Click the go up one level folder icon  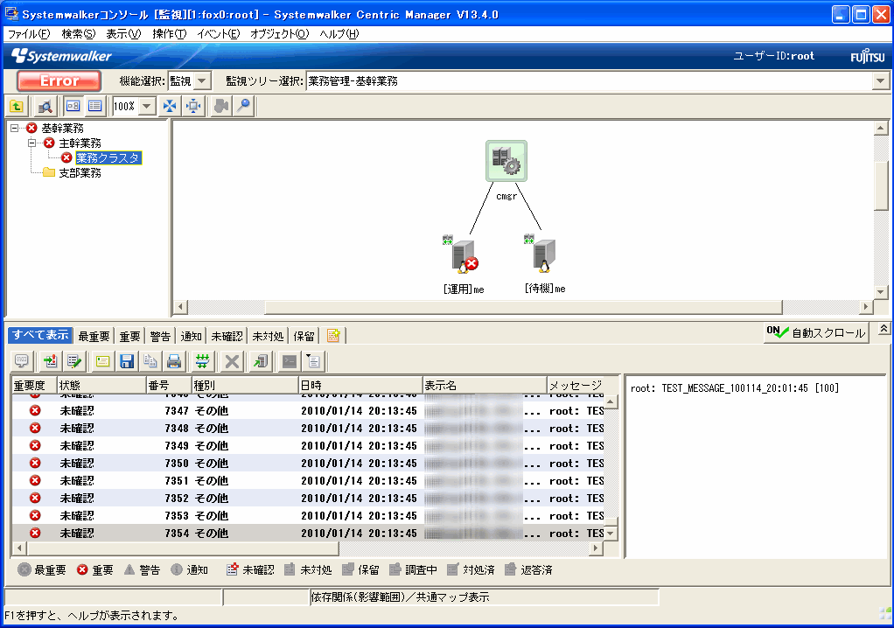pyautogui.click(x=17, y=106)
